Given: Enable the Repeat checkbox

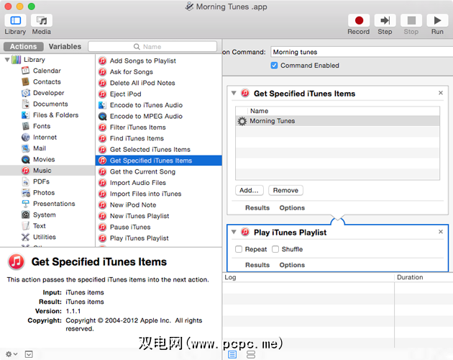Looking at the screenshot, I should (x=239, y=249).
